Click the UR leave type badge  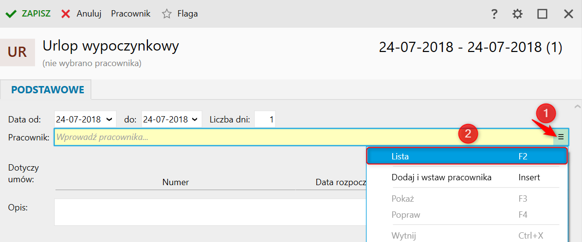[18, 52]
